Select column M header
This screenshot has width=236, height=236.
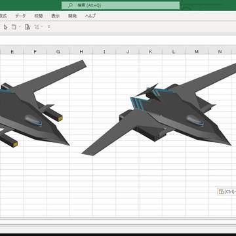point(197,52)
